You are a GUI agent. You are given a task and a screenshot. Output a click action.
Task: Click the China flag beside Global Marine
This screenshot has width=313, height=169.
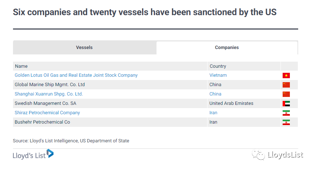(x=286, y=85)
